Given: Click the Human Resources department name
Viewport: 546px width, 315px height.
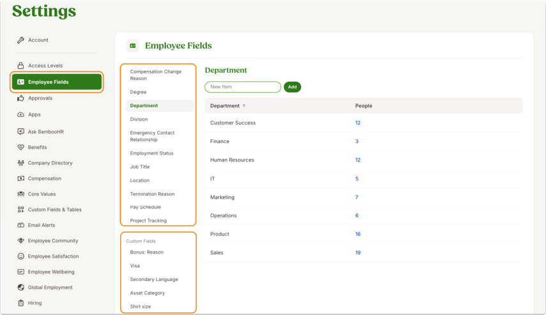Looking at the screenshot, I should click(232, 160).
